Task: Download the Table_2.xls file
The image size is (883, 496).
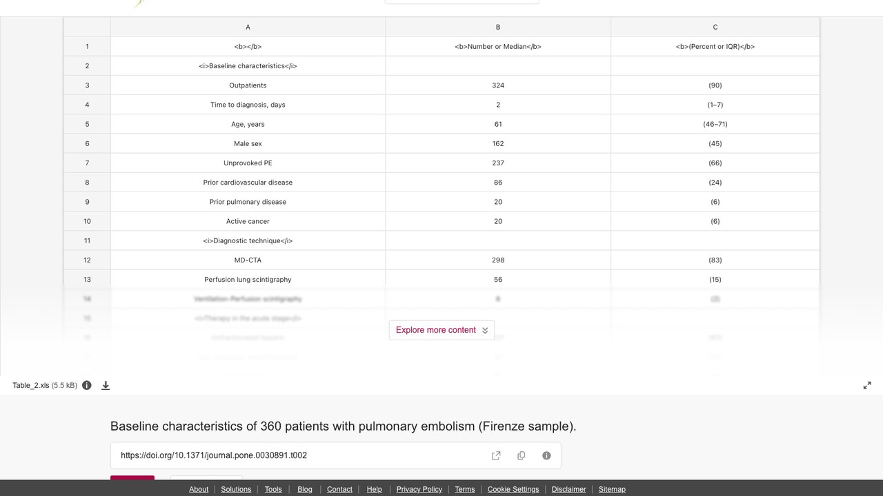Action: pos(106,386)
